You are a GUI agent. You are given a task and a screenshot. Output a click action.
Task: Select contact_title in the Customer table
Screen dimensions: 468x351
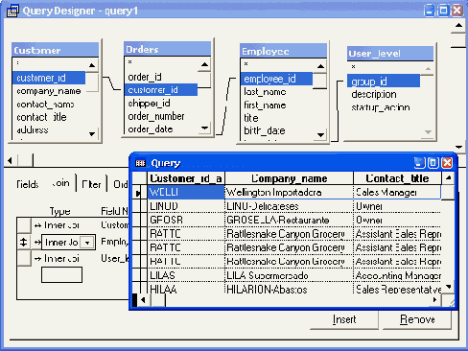click(41, 117)
